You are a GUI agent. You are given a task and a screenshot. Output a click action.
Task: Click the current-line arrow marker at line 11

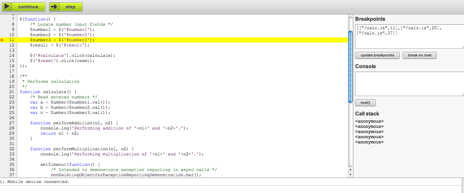(2, 40)
